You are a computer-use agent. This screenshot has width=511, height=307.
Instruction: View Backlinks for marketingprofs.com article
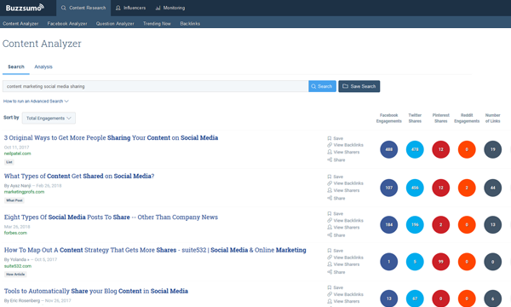click(345, 183)
